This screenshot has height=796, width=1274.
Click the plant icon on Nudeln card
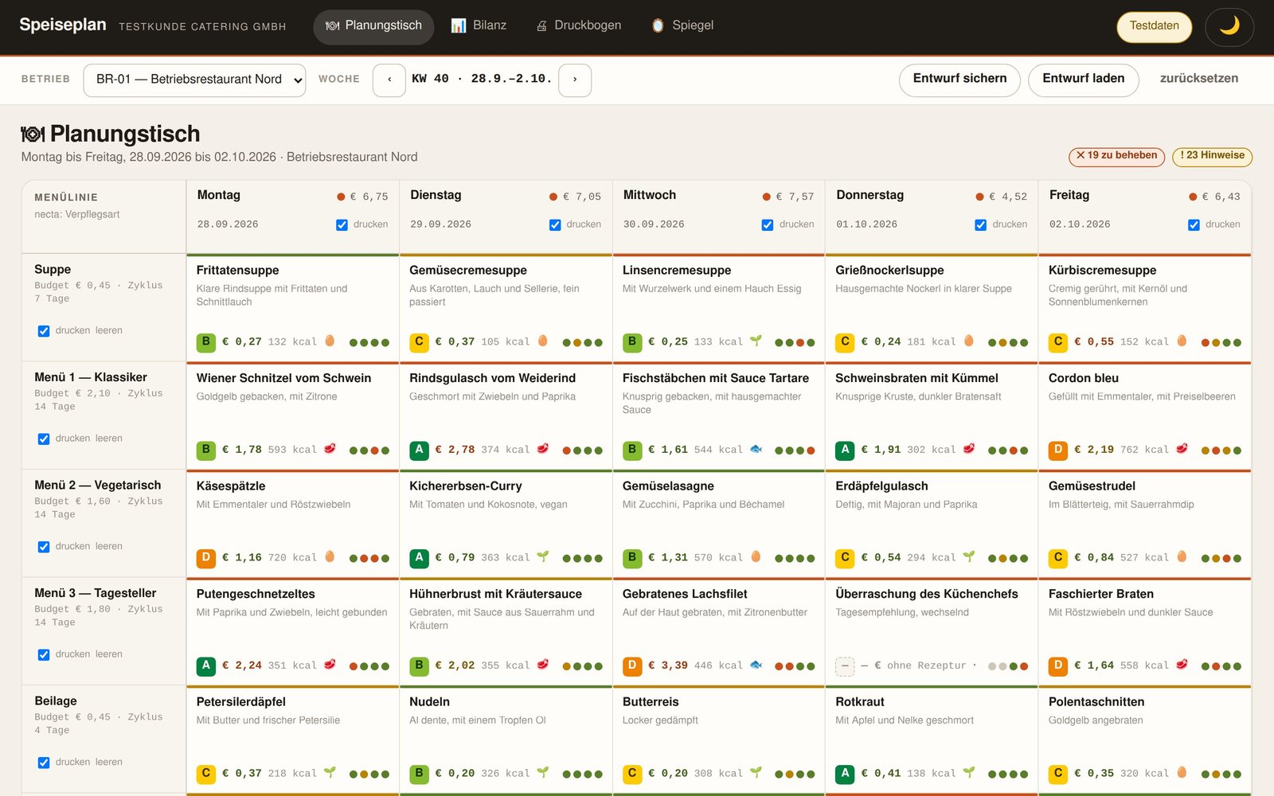tap(542, 772)
